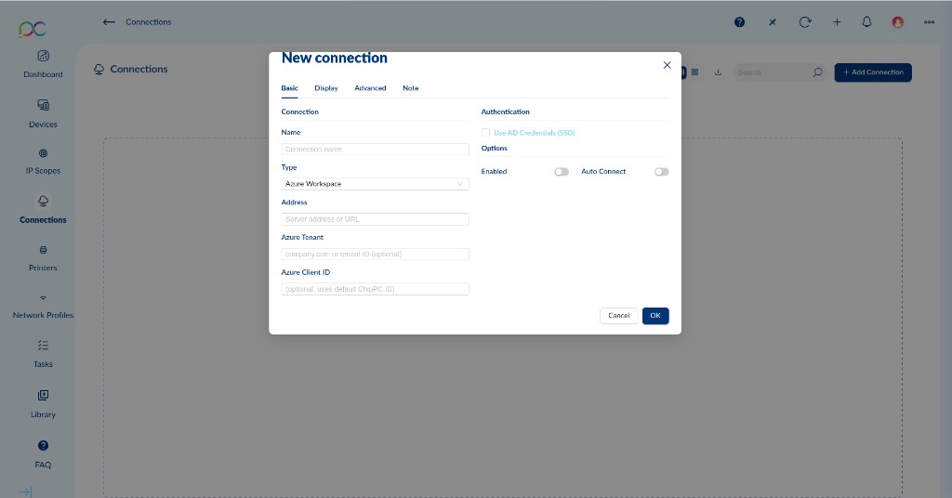Click the collapse sidebar arrow icon
The image size is (952, 498).
click(25, 491)
